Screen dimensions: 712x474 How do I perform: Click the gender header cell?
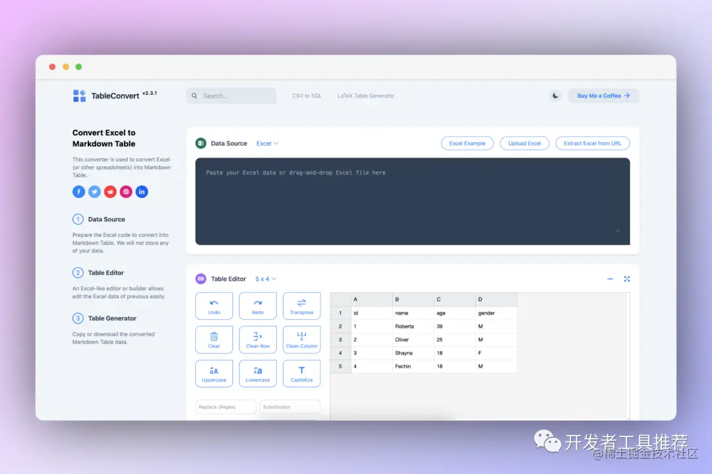[x=496, y=313]
